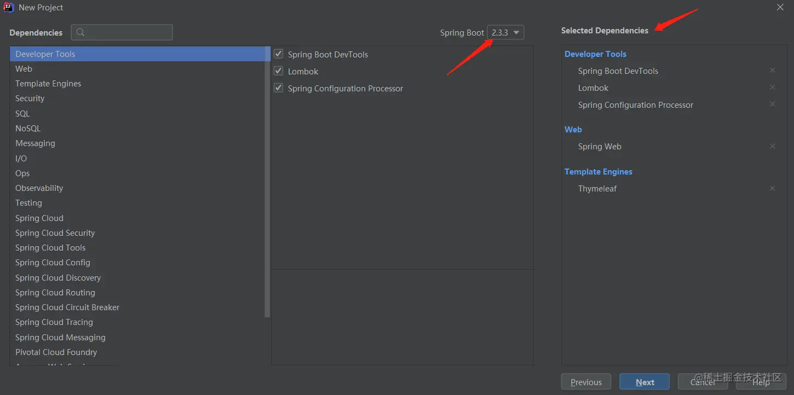Select the I/O category
Image resolution: width=794 pixels, height=395 pixels.
(x=137, y=159)
